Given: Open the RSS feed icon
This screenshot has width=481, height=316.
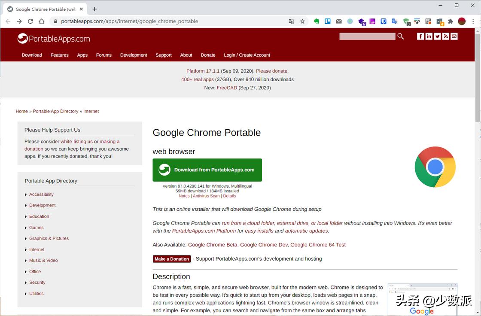Looking at the screenshot, I should tap(446, 36).
